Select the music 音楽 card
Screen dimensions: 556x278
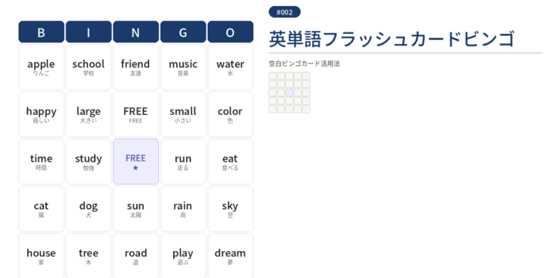183,67
